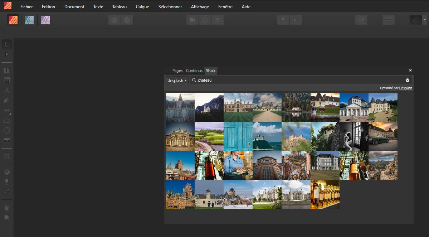Close the Stock panel

pyautogui.click(x=410, y=71)
